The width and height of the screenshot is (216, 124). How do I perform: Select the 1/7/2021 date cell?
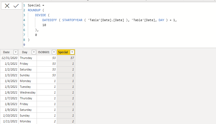pos(9,98)
